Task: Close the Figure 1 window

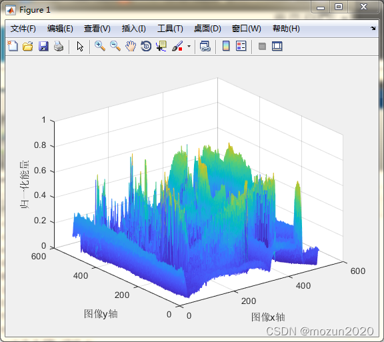Action: [x=364, y=7]
